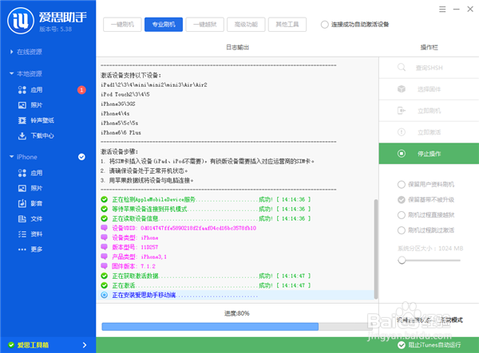Click 停止操作 button
The image size is (479, 353).
tap(429, 153)
